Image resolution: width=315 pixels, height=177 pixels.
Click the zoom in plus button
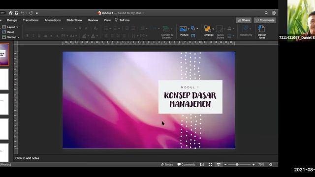(253, 165)
